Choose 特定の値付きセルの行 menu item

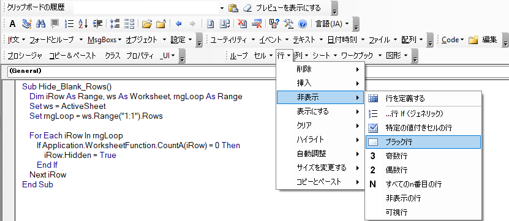(423, 127)
